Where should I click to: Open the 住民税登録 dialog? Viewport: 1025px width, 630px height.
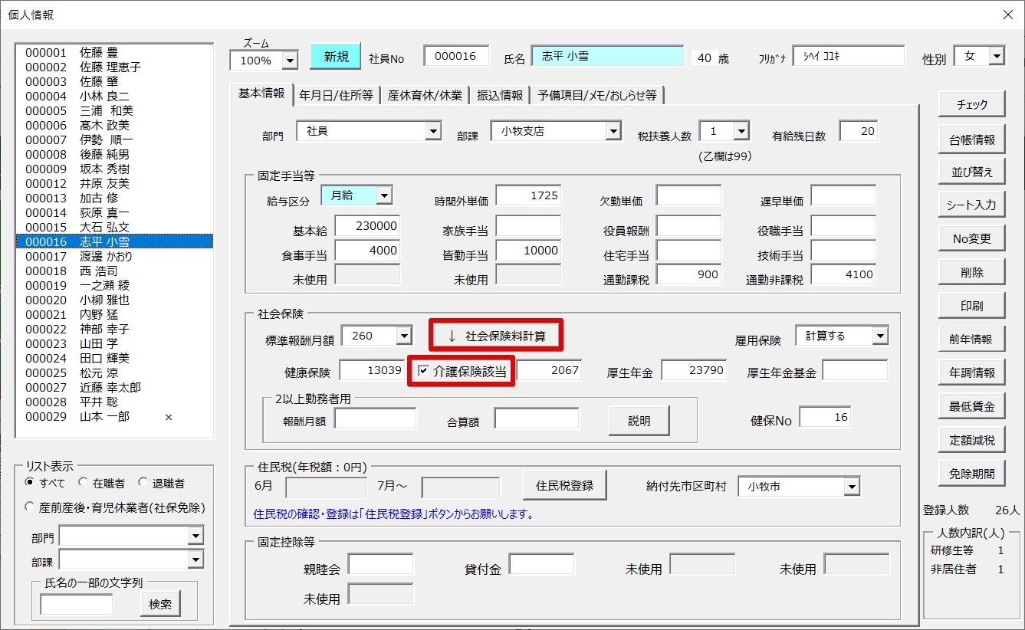click(564, 486)
